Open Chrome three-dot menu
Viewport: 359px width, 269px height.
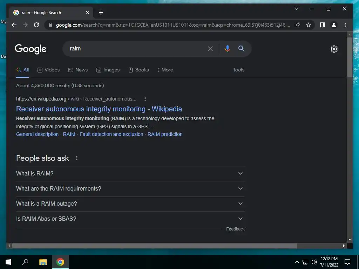pos(345,25)
